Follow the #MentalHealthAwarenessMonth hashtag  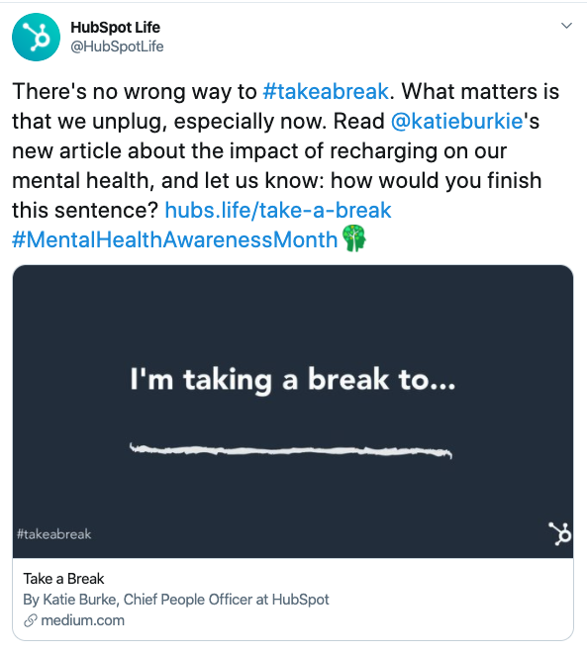[175, 239]
